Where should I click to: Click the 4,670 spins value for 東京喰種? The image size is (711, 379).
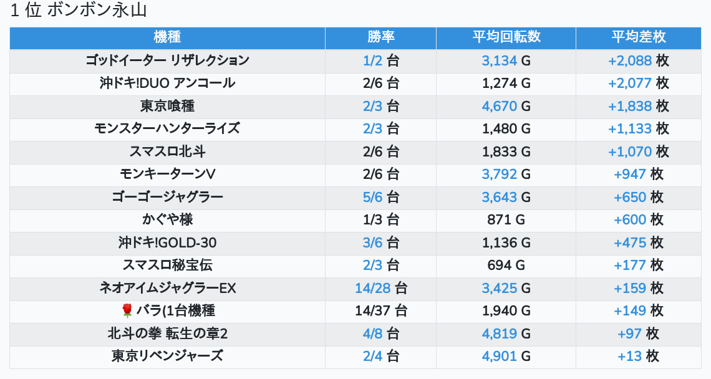[499, 106]
